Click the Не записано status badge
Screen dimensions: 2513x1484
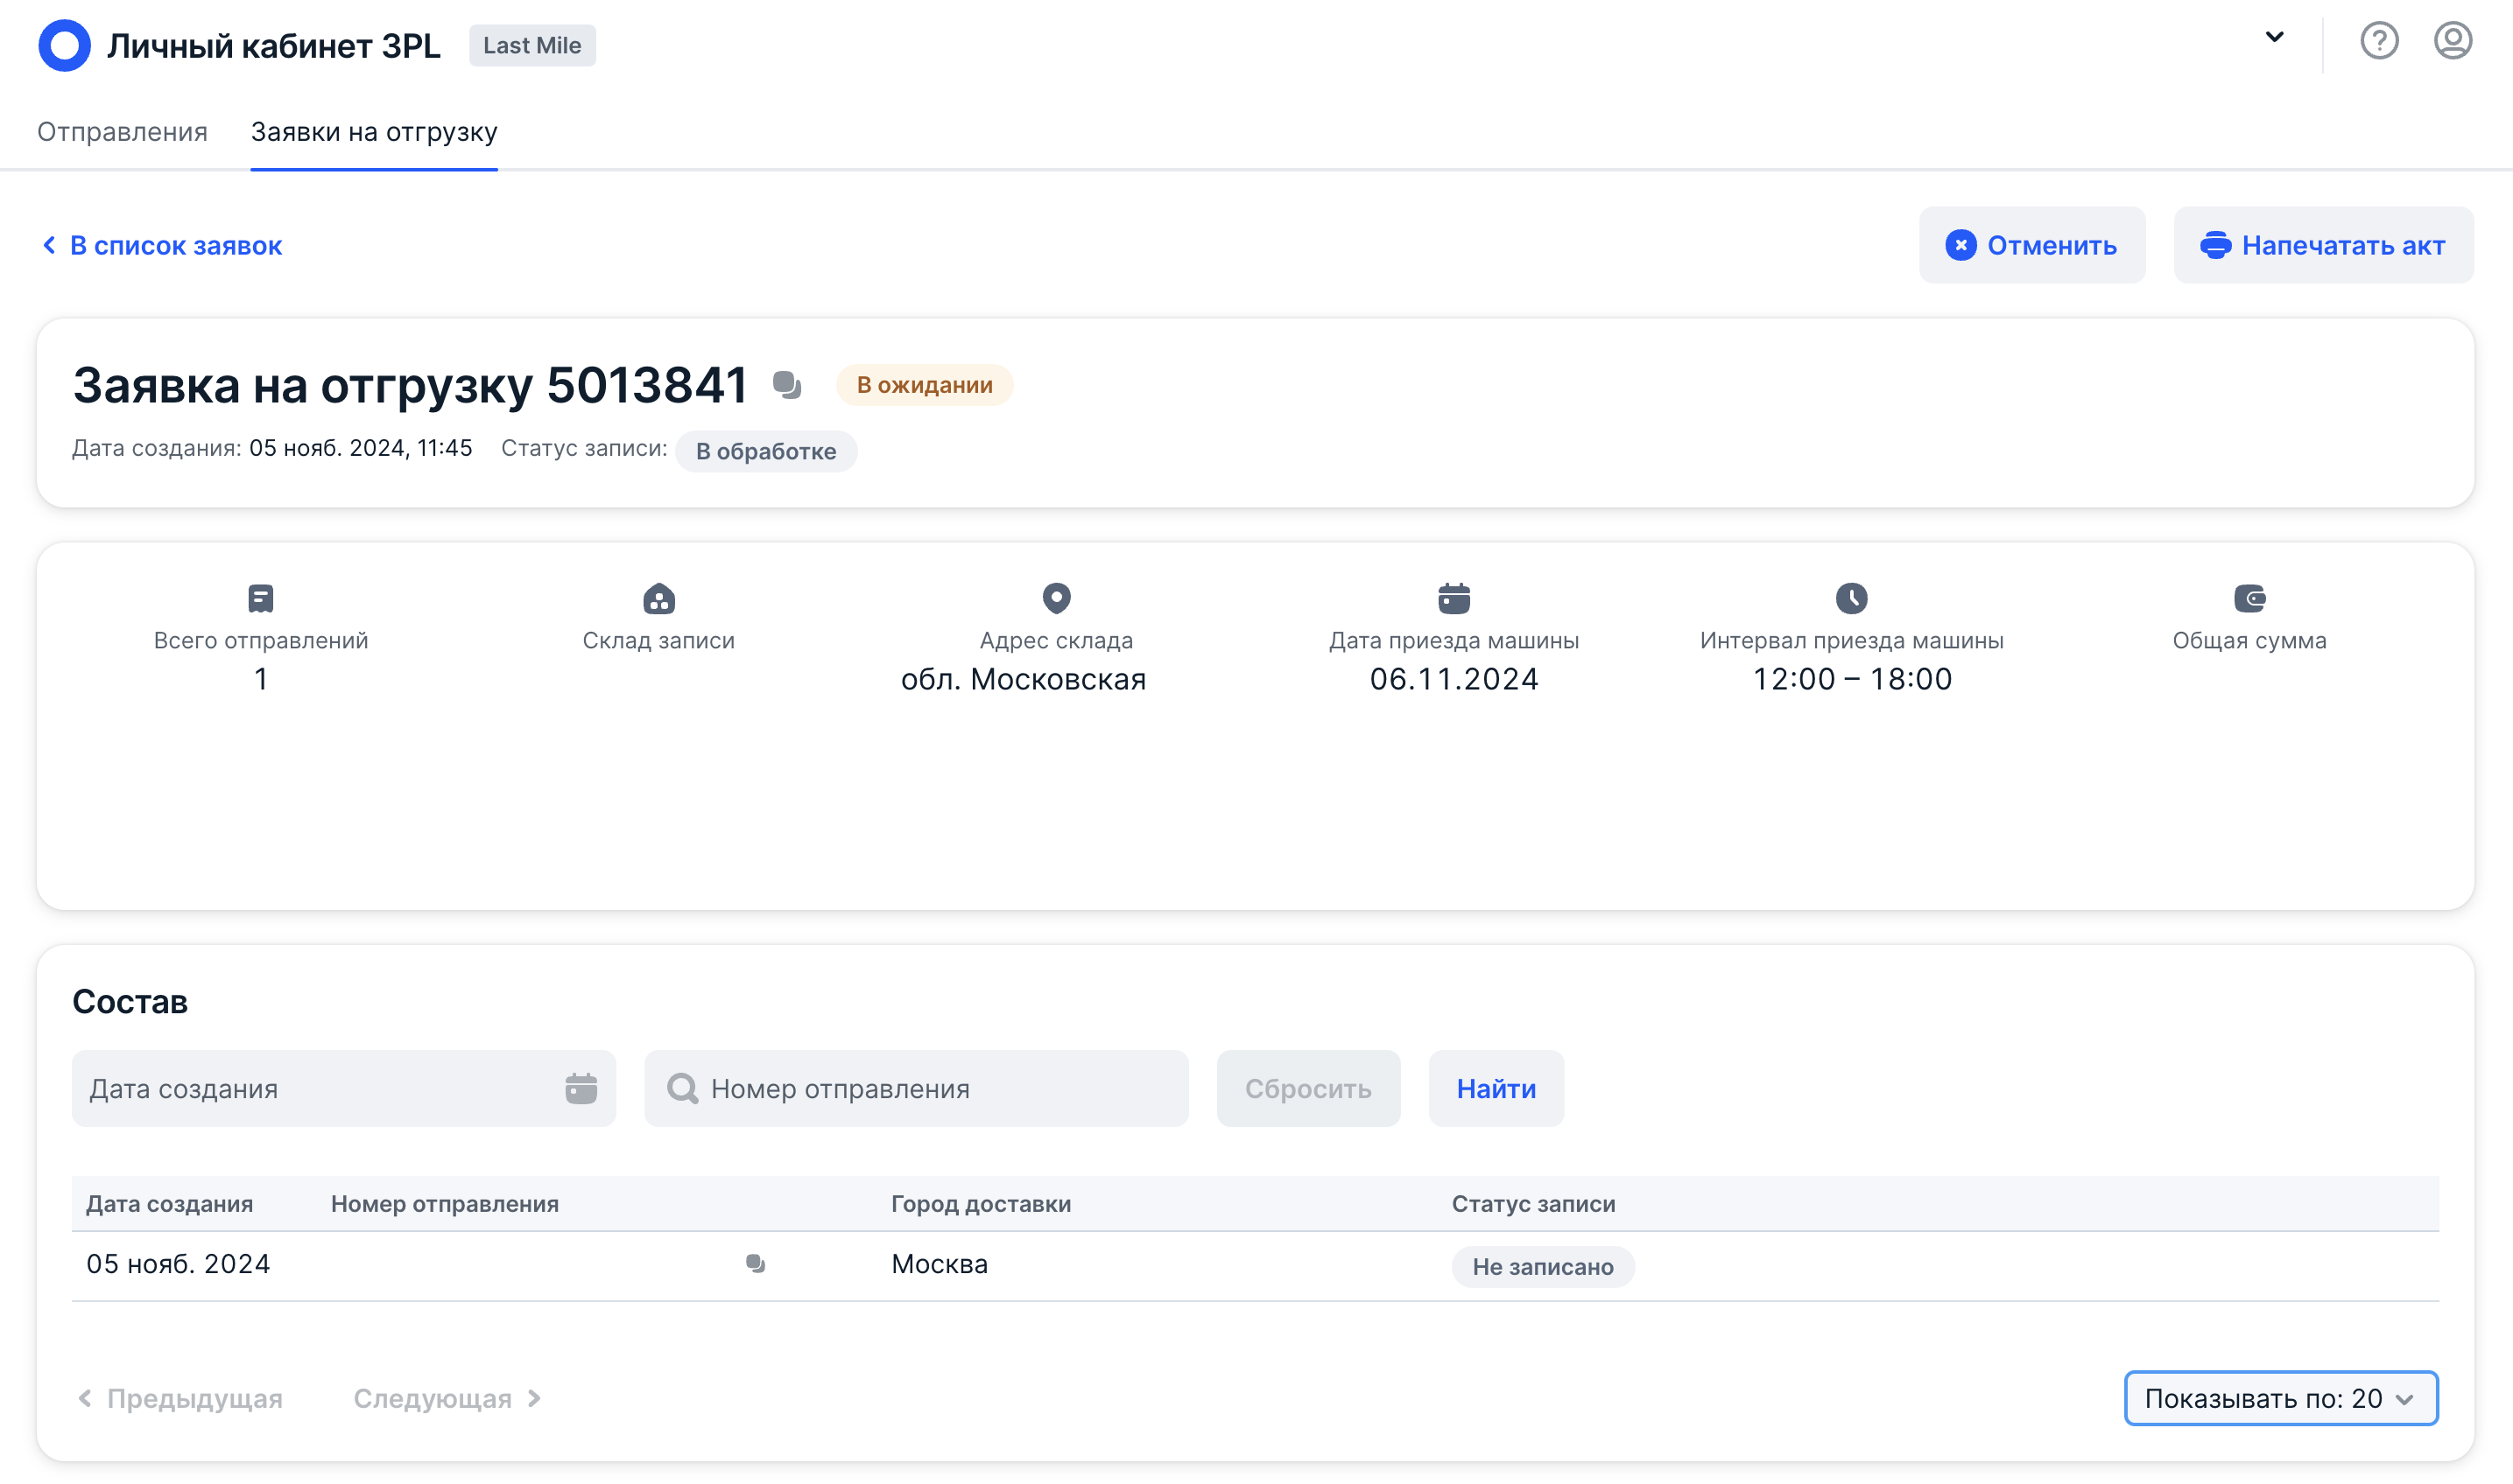coord(1543,1267)
